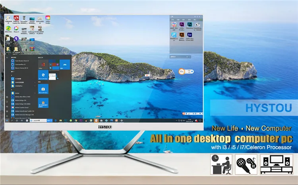Viewport: 298px width, 185px height.
Task: Click the Windows Start button on taskbar
Action: pyautogui.click(x=7, y=120)
